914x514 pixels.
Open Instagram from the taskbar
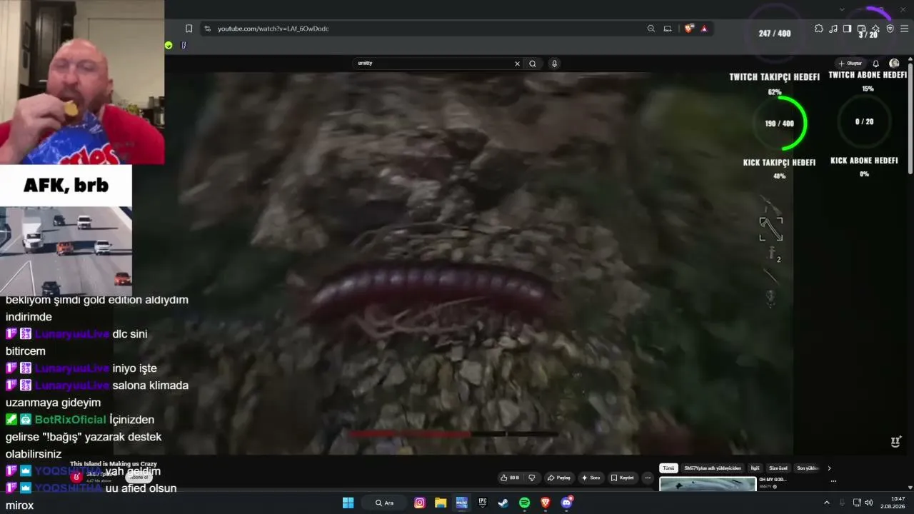pos(420,503)
